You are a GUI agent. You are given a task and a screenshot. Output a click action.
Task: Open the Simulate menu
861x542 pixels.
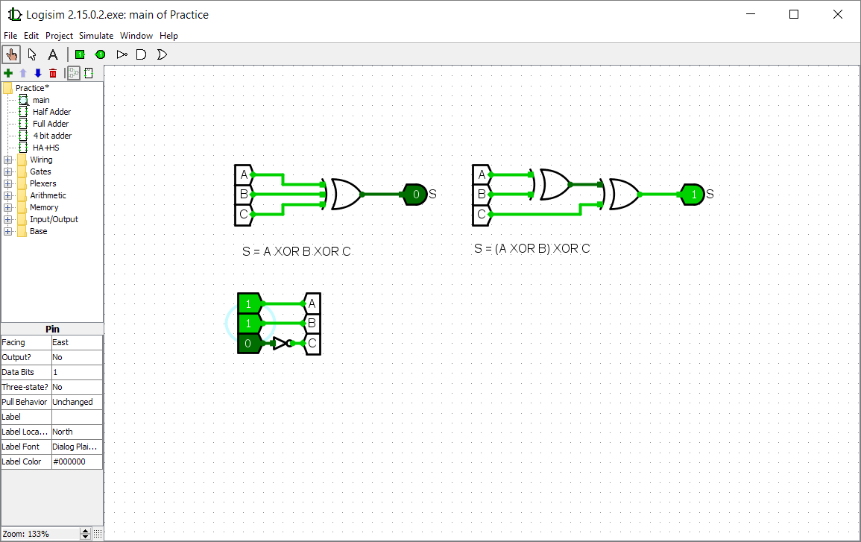tap(96, 35)
